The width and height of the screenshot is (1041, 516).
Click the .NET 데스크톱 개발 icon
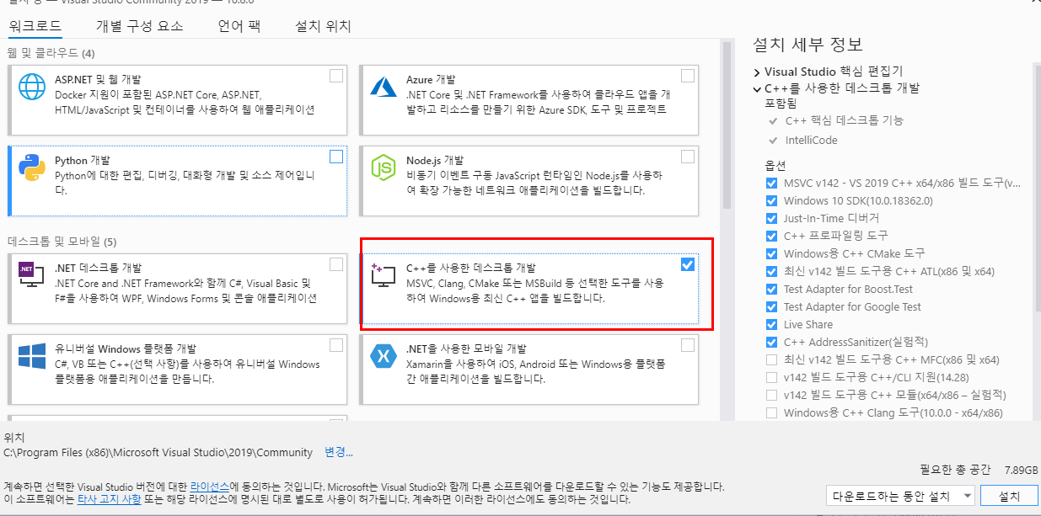32,276
